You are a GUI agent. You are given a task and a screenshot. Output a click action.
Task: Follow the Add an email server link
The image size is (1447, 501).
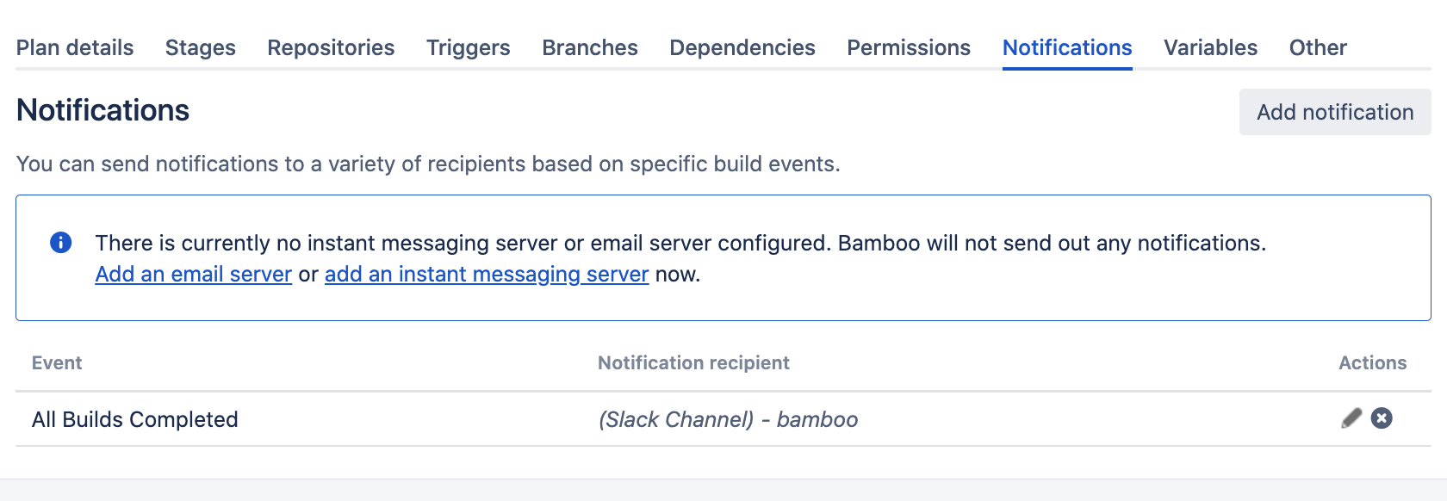pos(194,275)
